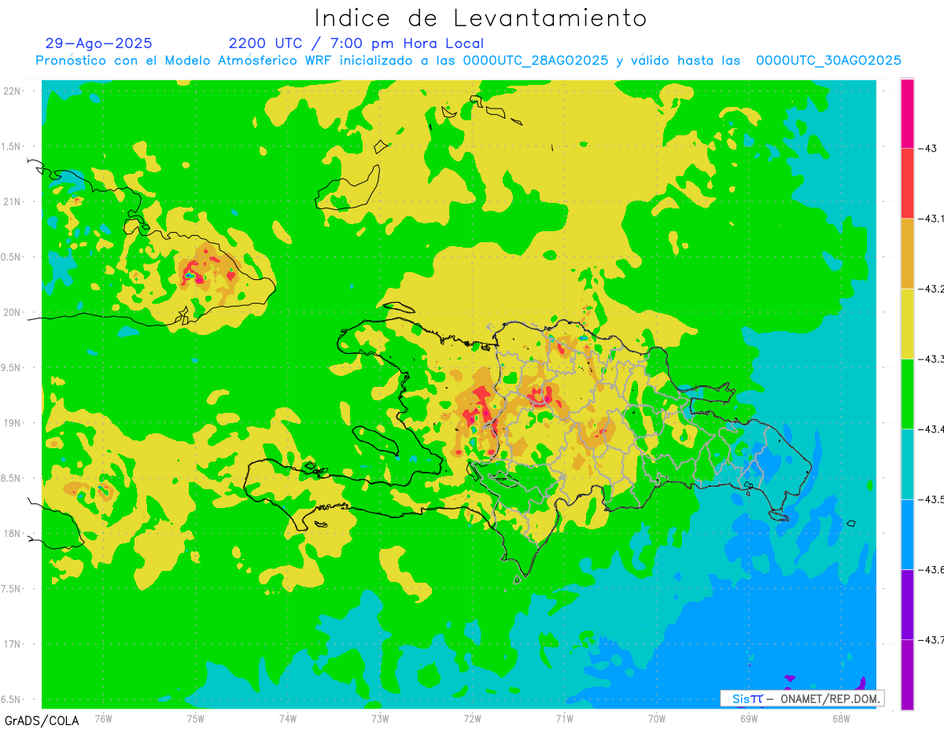Click '2200 UTC / 7:00 pm Hora Local'
Screen dimensions: 944x729
pyautogui.click(x=356, y=43)
